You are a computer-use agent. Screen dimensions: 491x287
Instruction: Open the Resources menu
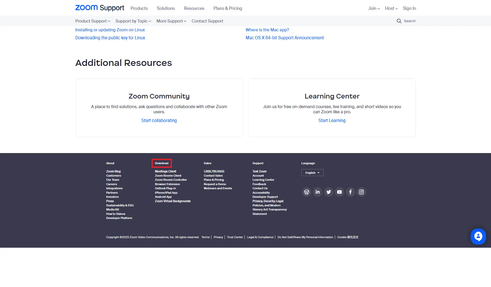coord(194,8)
